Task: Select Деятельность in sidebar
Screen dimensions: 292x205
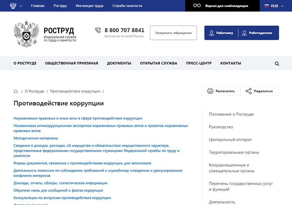Action: tap(222, 202)
